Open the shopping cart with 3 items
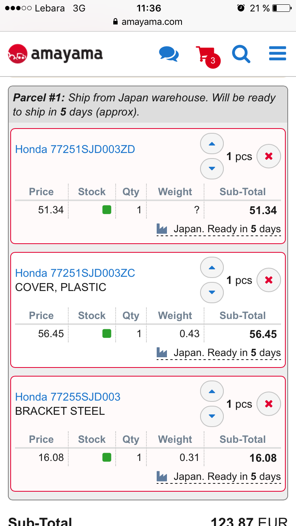The height and width of the screenshot is (526, 296). click(x=206, y=54)
